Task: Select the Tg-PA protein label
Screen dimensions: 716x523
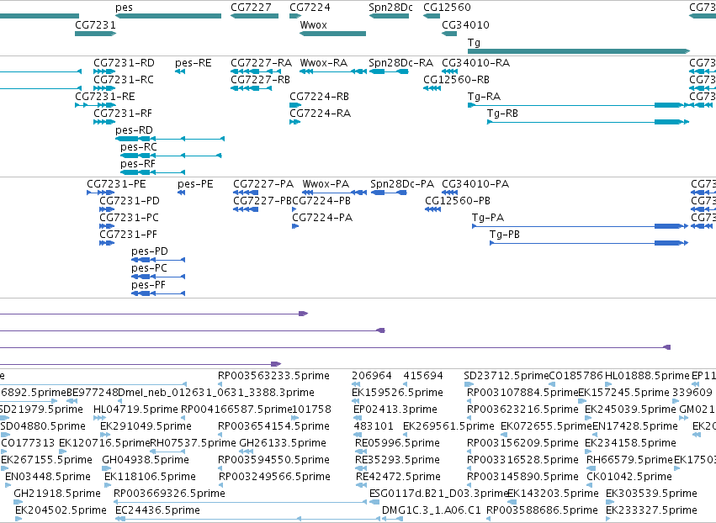Action: click(x=488, y=217)
